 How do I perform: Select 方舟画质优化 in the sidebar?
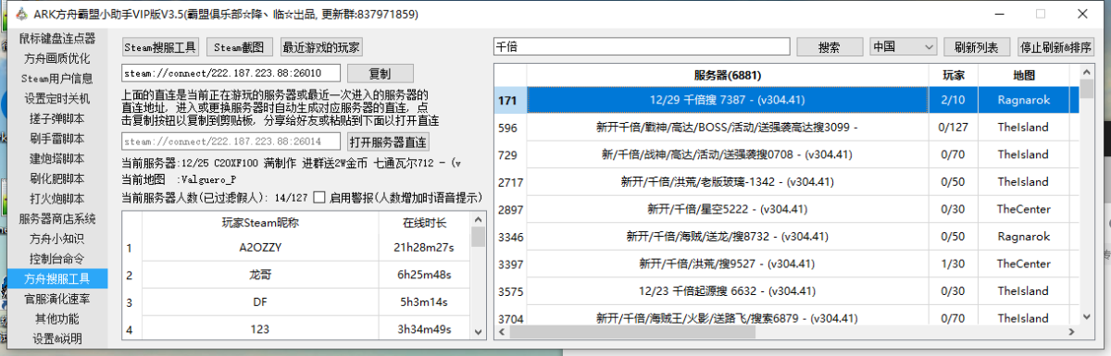pyautogui.click(x=57, y=58)
